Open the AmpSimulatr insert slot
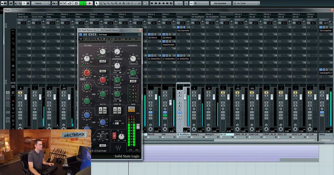The image size is (334, 175). pos(169,44)
